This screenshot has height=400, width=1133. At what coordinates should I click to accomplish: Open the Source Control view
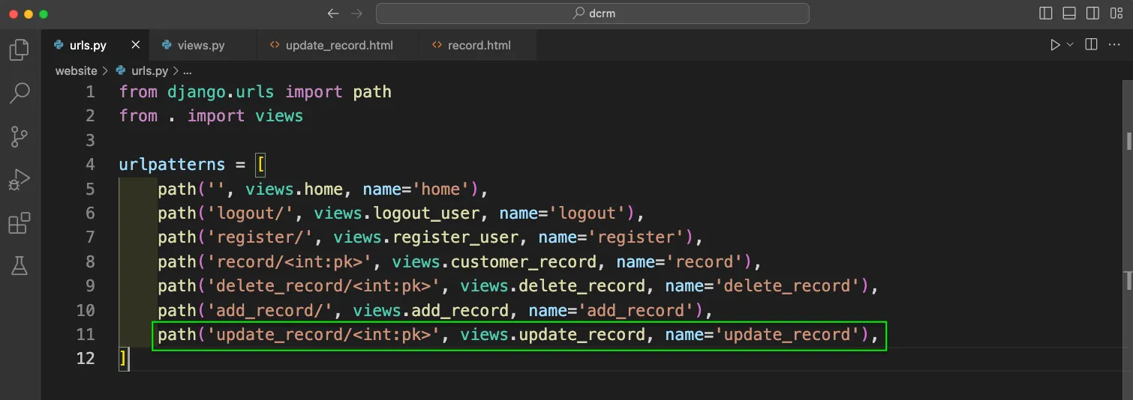pyautogui.click(x=19, y=136)
